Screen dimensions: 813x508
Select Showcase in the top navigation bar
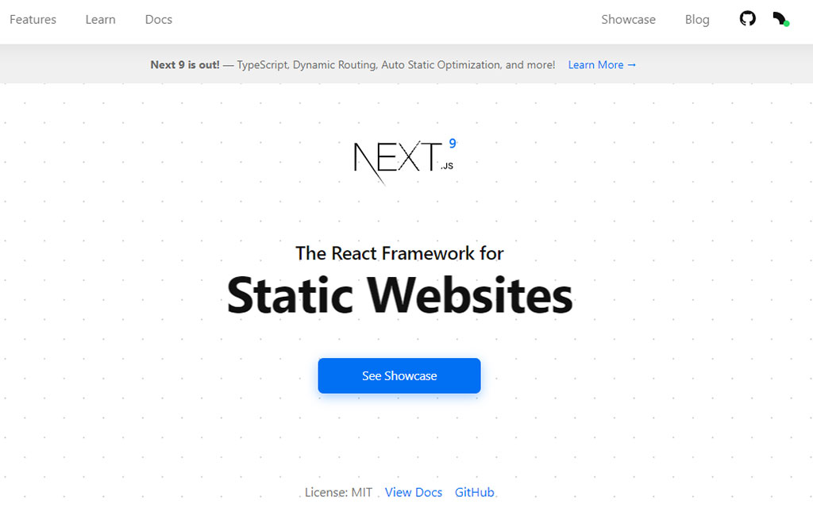coord(628,19)
